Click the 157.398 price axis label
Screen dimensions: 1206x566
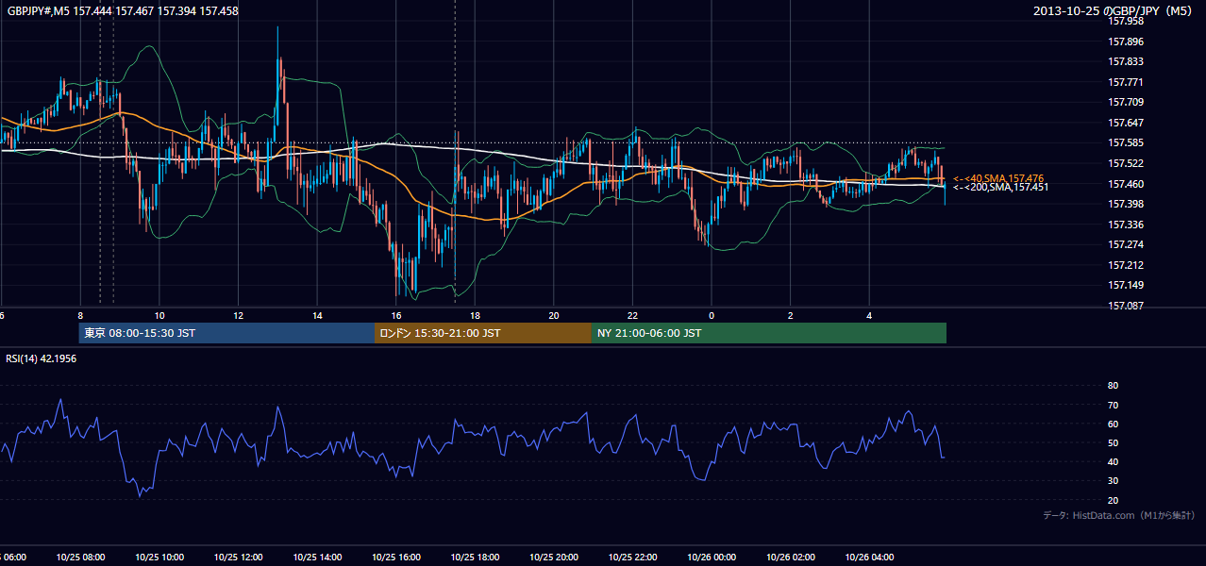tap(1125, 204)
